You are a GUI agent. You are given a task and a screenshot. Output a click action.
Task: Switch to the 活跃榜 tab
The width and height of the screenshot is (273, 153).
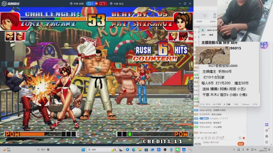[x=213, y=21]
